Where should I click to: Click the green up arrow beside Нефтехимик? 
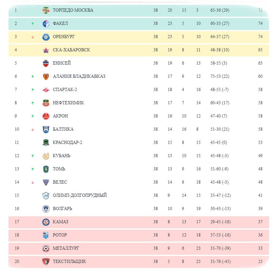coord(32,103)
